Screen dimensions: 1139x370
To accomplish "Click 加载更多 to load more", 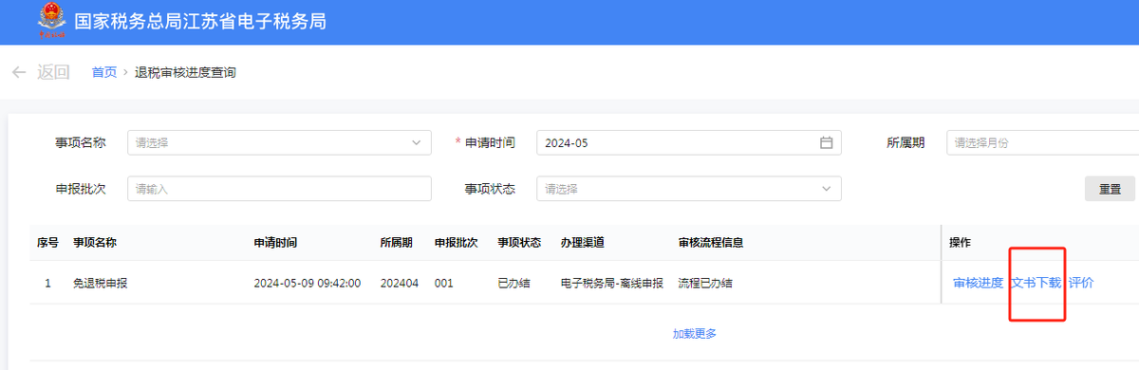I will coord(695,334).
